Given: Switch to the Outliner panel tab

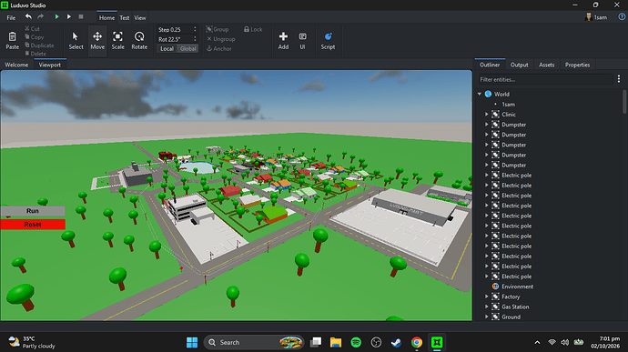Looking at the screenshot, I should [490, 65].
